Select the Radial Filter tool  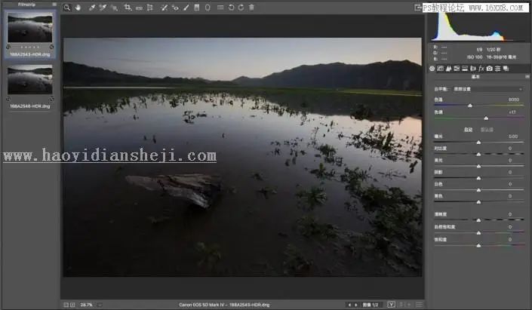pyautogui.click(x=208, y=7)
